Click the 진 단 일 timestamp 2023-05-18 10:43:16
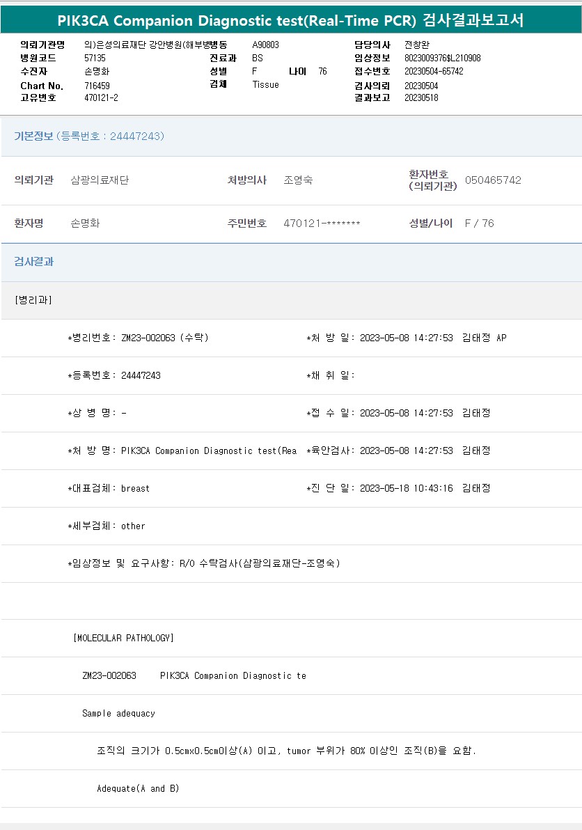This screenshot has height=830, width=582. pyautogui.click(x=406, y=488)
